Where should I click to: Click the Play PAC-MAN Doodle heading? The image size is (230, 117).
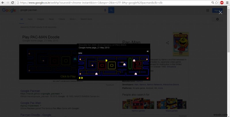(41, 37)
